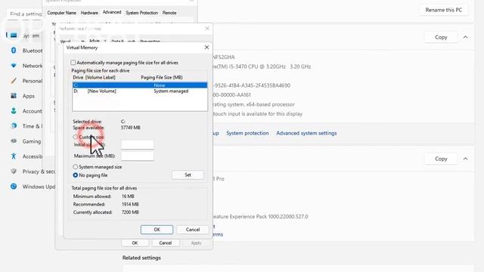Select the System icon in sidebar

[x=14, y=36]
